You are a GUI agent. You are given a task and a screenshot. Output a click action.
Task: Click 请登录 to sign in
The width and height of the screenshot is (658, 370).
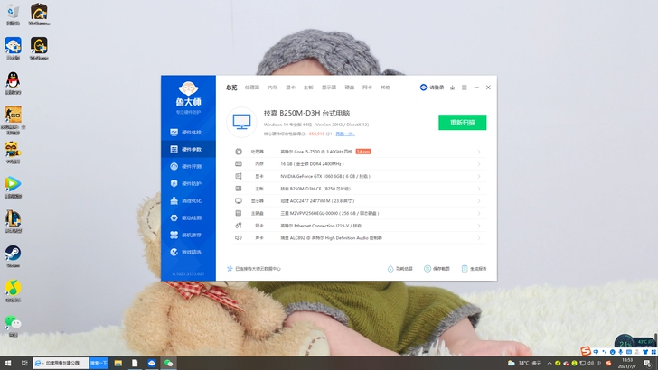pyautogui.click(x=437, y=88)
